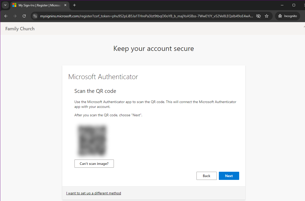Click the Back button
305x201 pixels.
click(206, 176)
